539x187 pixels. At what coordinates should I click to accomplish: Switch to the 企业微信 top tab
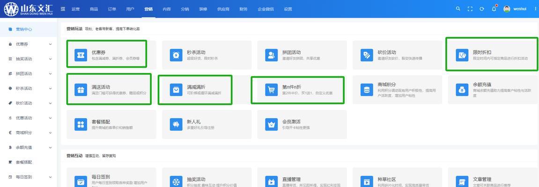(266, 9)
